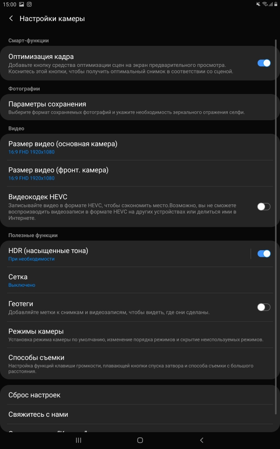Tap the Instagram notification icon in status bar

tap(29, 4)
